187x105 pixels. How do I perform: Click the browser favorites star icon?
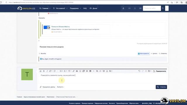(x=172, y=2)
